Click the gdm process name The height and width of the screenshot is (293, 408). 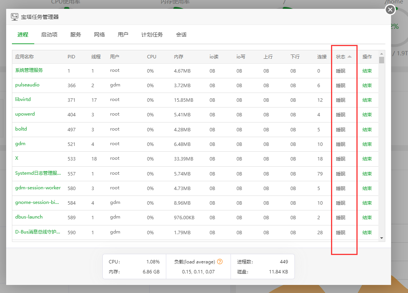(x=20, y=144)
